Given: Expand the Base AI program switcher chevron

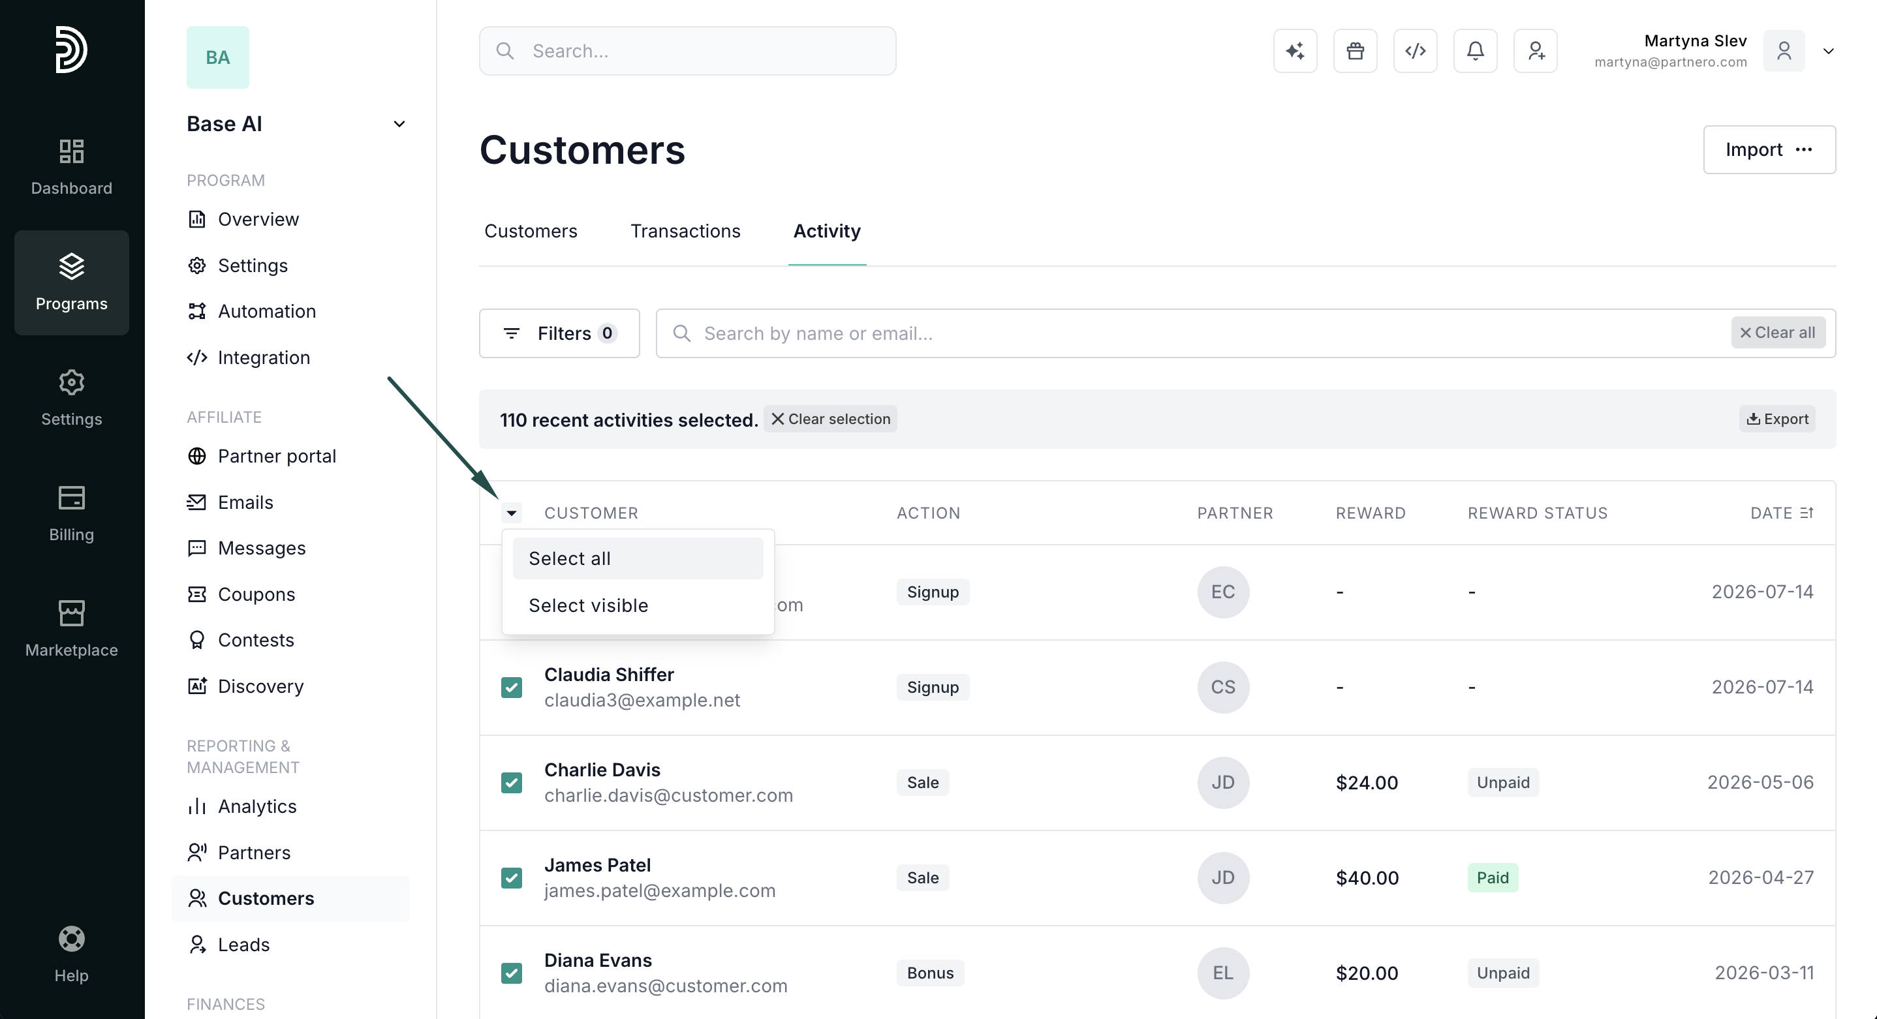Looking at the screenshot, I should (x=399, y=124).
